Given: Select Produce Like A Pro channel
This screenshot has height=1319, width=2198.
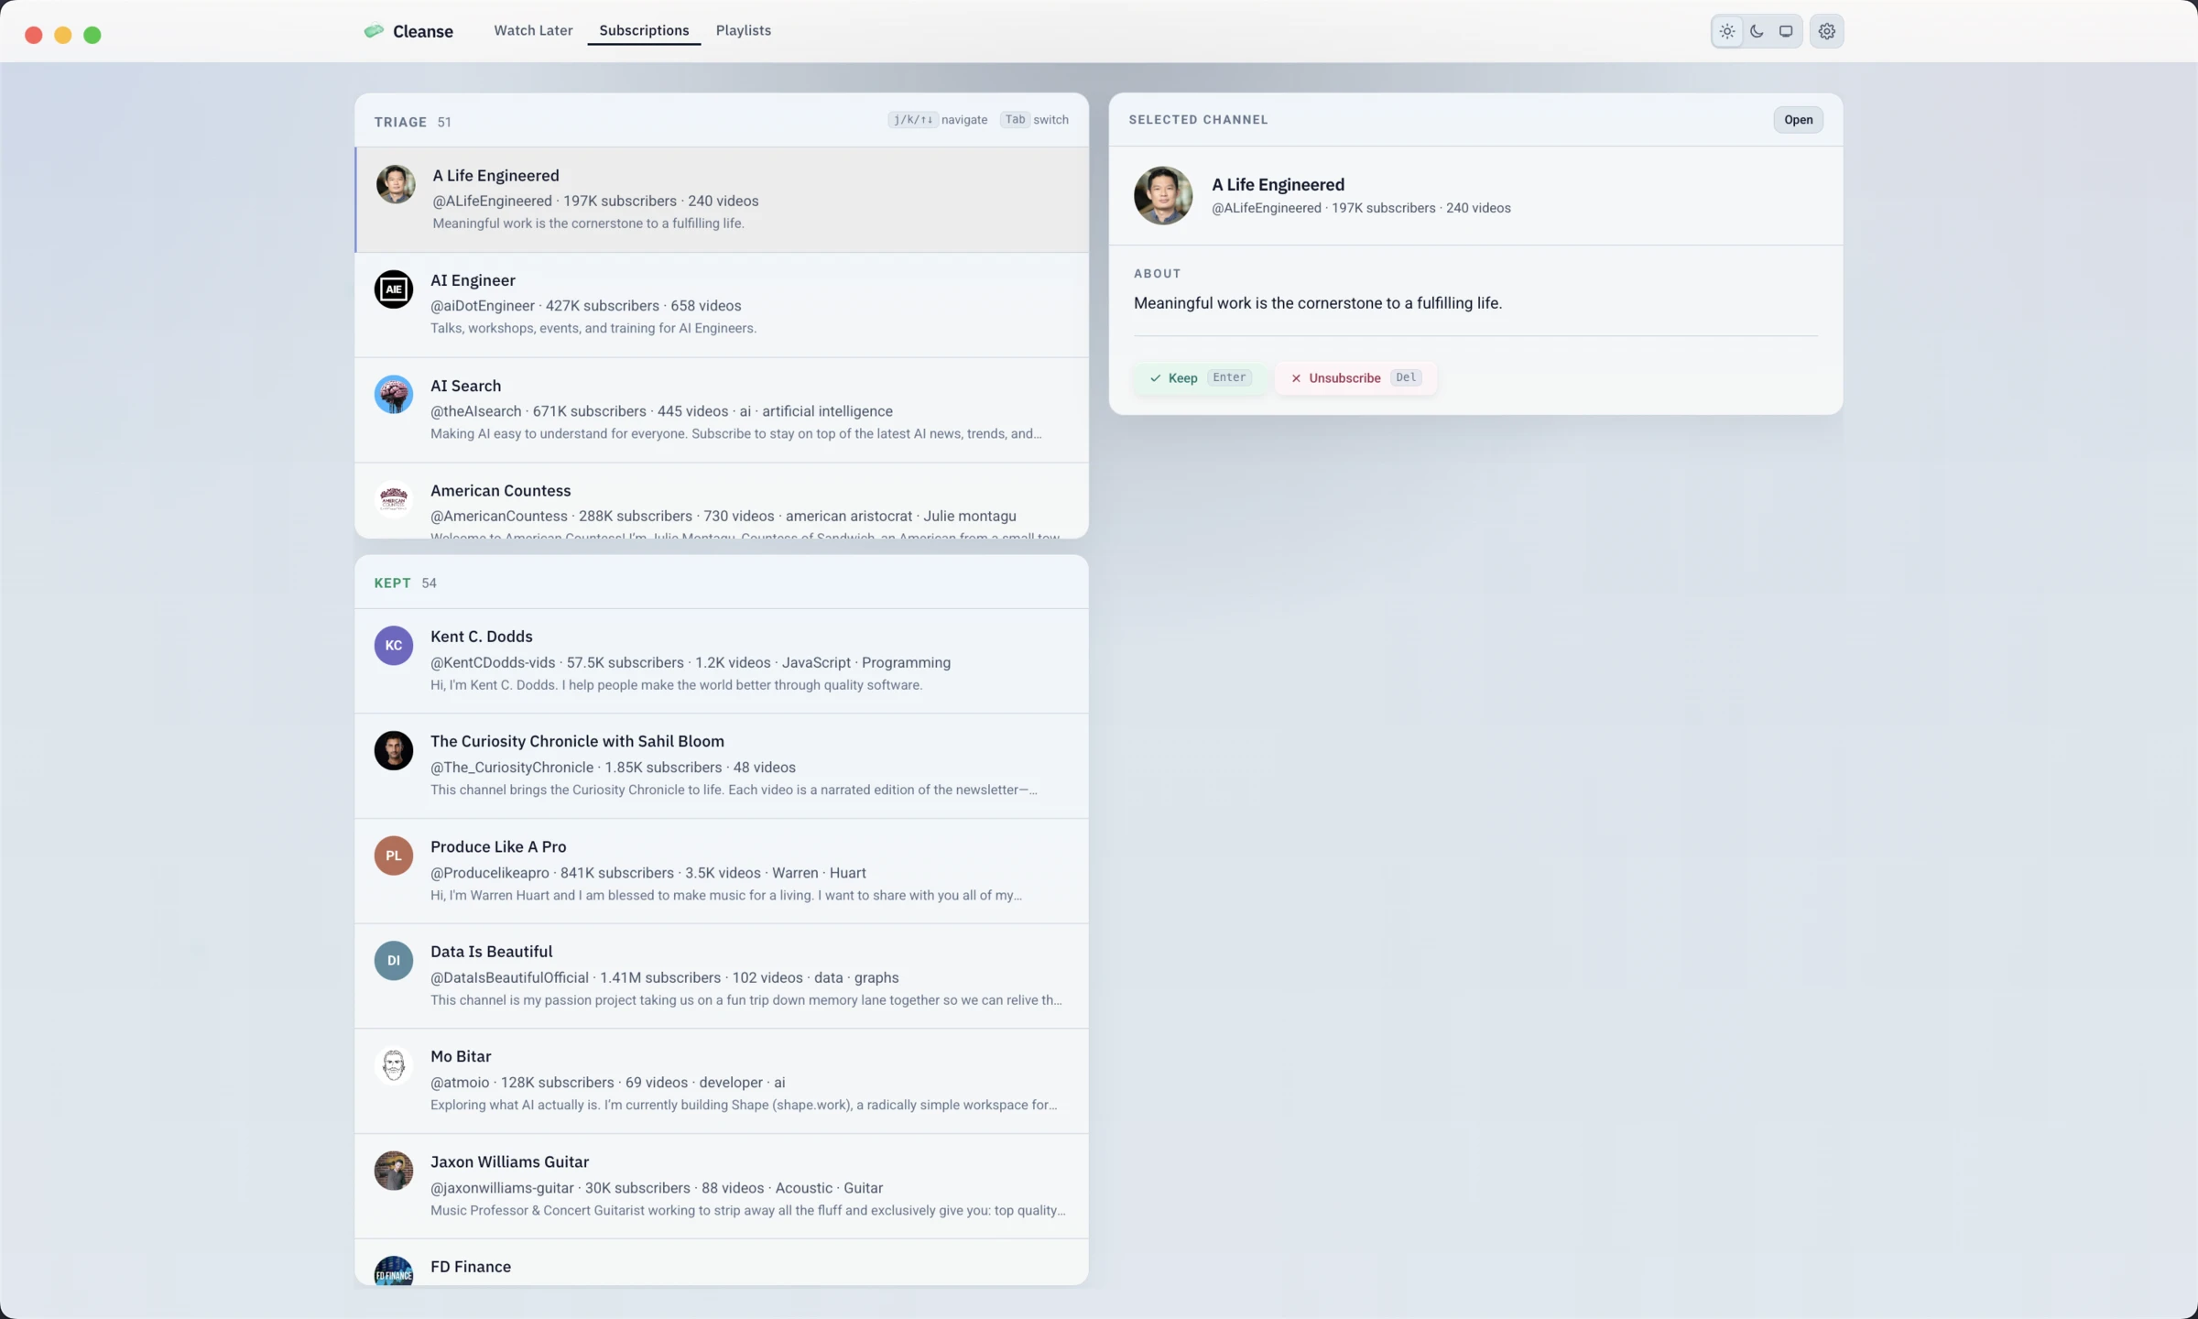Looking at the screenshot, I should (x=722, y=871).
